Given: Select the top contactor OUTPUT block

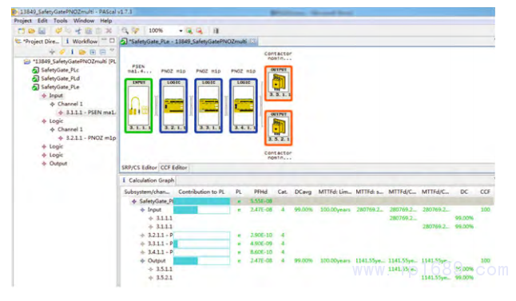Looking at the screenshot, I should 279,83.
